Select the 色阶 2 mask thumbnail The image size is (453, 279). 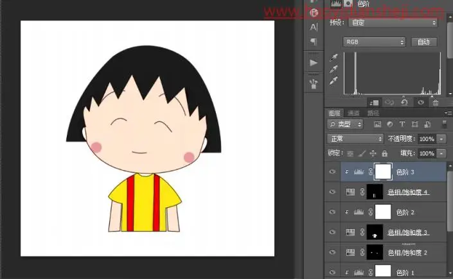(383, 212)
